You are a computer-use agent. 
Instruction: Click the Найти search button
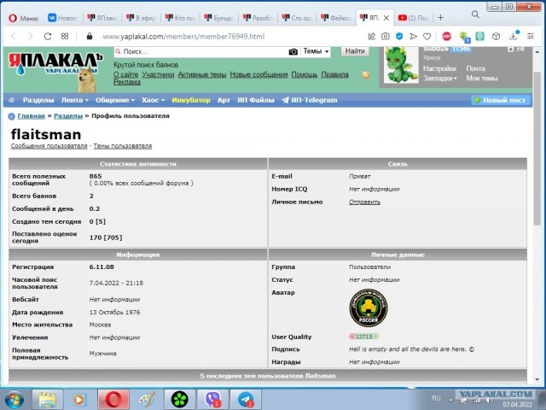[355, 51]
